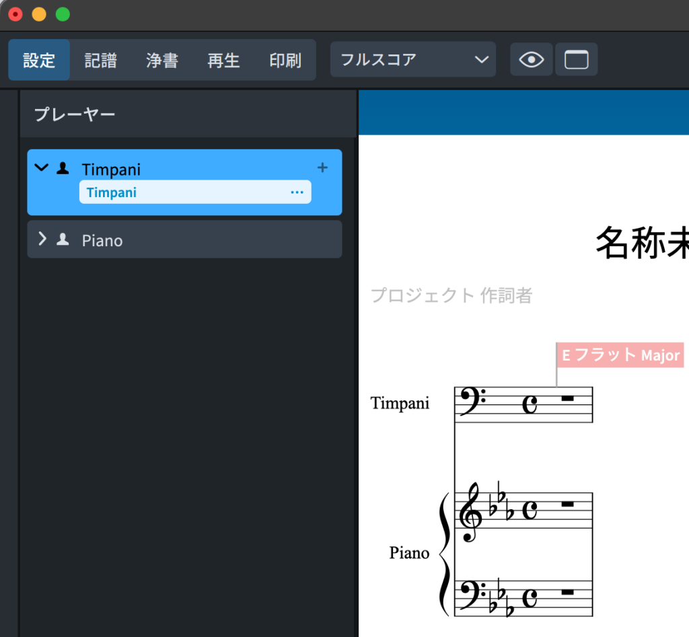Click the Timpani common time signature
The height and width of the screenshot is (637, 689).
point(530,404)
